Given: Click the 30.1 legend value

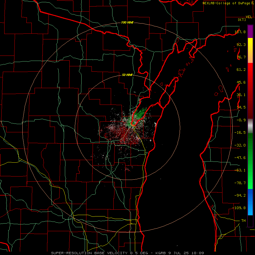Looking at the screenshot, I should coord(241,95).
